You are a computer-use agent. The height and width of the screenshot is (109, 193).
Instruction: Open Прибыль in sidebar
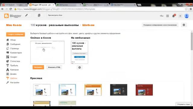tap(12, 65)
